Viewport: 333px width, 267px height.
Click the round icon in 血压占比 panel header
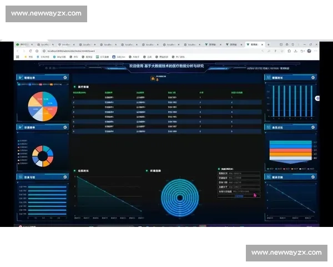pos(312,128)
